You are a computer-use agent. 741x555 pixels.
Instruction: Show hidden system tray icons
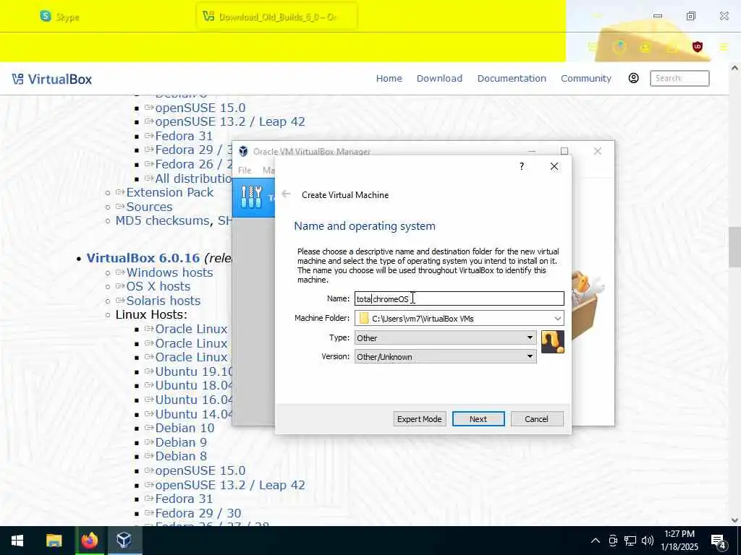click(596, 541)
